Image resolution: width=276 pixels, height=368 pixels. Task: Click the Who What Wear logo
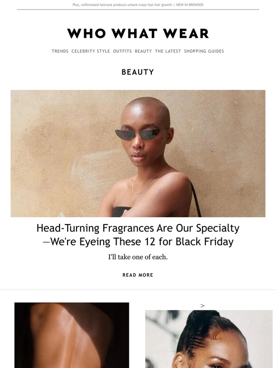tap(138, 34)
